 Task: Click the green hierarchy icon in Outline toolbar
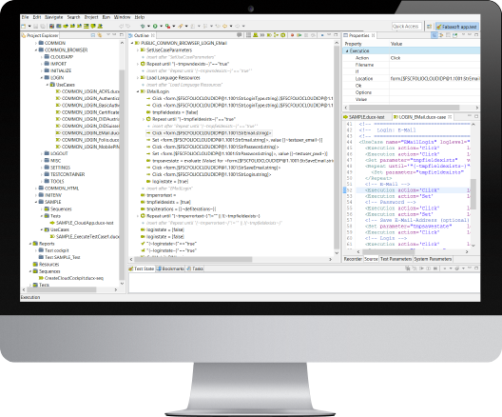[276, 35]
